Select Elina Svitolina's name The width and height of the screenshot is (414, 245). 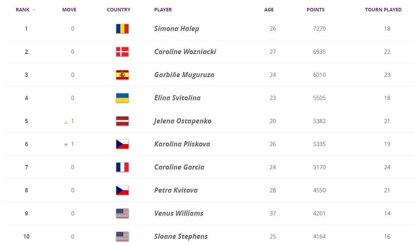click(177, 98)
